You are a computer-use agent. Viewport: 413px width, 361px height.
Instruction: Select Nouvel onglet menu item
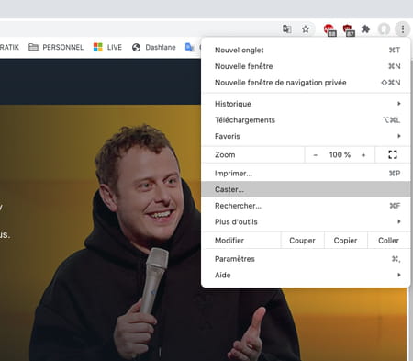click(306, 50)
